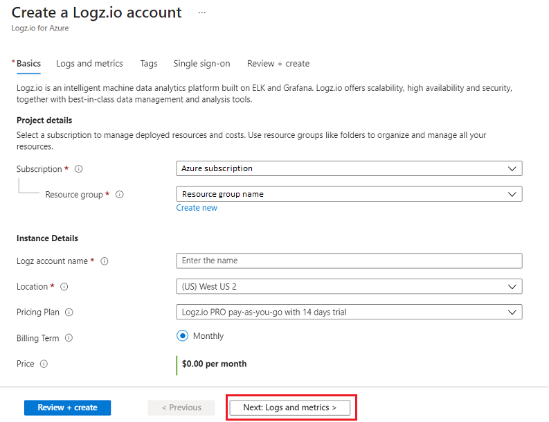Open the Tags tab
Screen dimensions: 549x422
pyautogui.click(x=149, y=64)
